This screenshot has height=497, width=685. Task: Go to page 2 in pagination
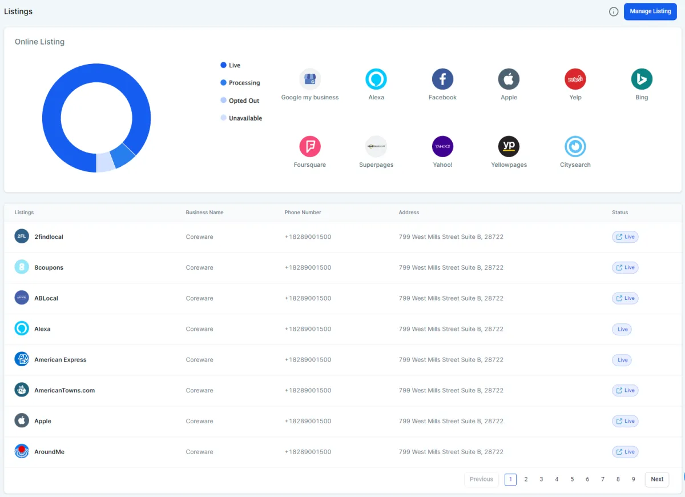526,479
